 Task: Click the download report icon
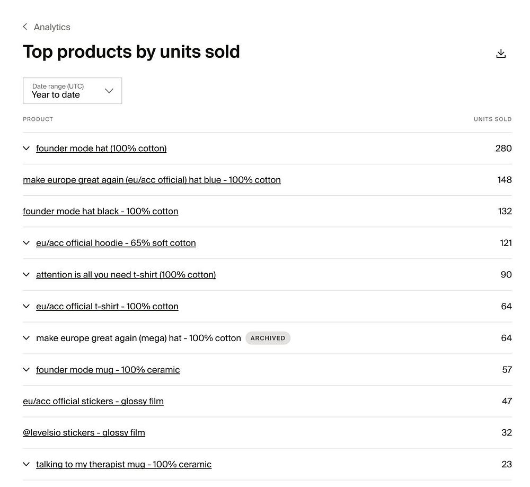pyautogui.click(x=500, y=54)
